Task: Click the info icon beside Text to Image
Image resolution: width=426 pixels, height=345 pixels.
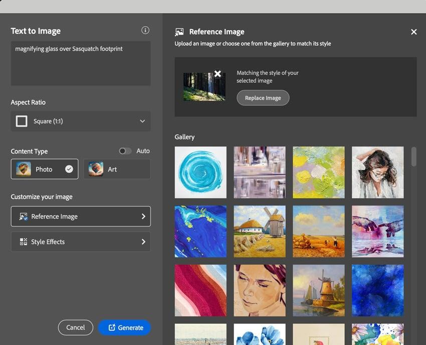Action: coord(145,30)
